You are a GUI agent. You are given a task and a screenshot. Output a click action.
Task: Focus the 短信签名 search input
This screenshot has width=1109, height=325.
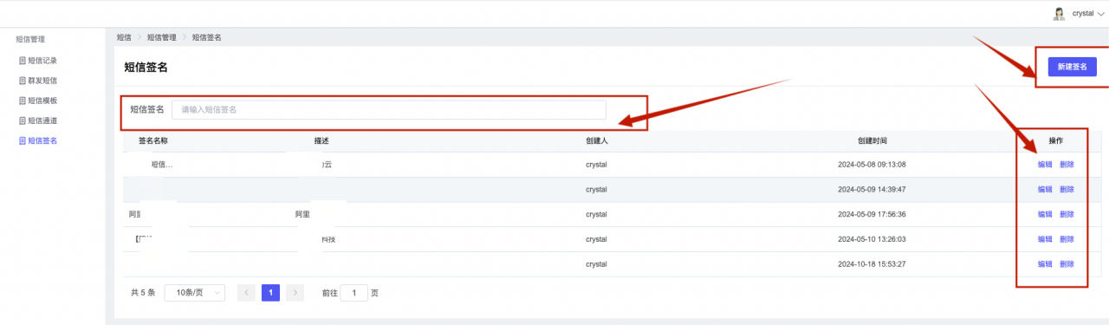coord(389,110)
